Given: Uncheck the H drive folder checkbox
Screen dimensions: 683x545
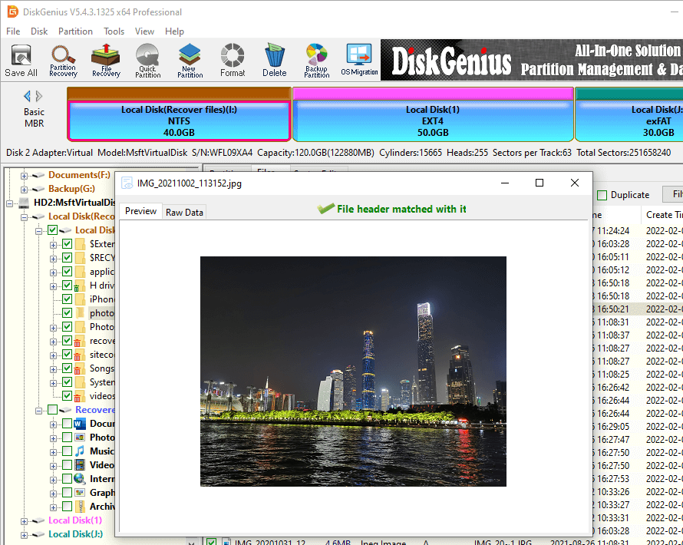Looking at the screenshot, I should point(68,286).
